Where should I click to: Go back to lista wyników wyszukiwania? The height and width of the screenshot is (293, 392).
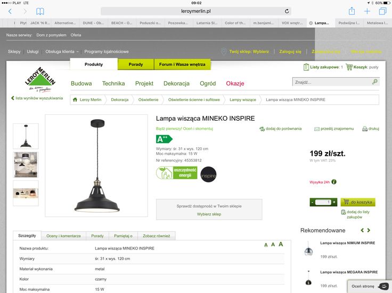click(x=37, y=98)
